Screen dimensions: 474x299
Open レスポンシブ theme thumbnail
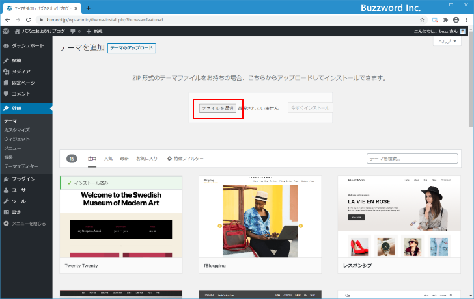399,217
